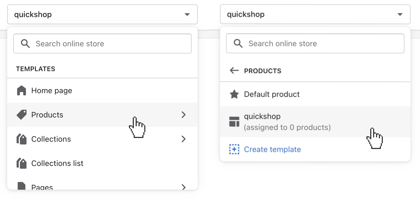Click the dashed Create template icon
The height and width of the screenshot is (204, 420).
[234, 149]
